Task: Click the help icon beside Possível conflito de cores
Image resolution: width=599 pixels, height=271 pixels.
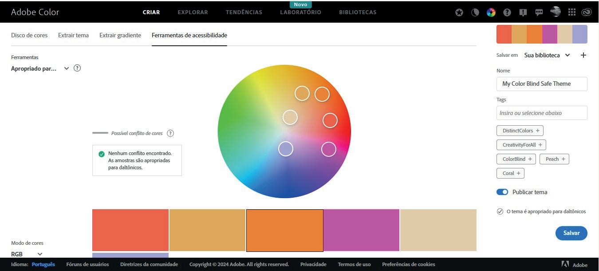Action: 170,133
